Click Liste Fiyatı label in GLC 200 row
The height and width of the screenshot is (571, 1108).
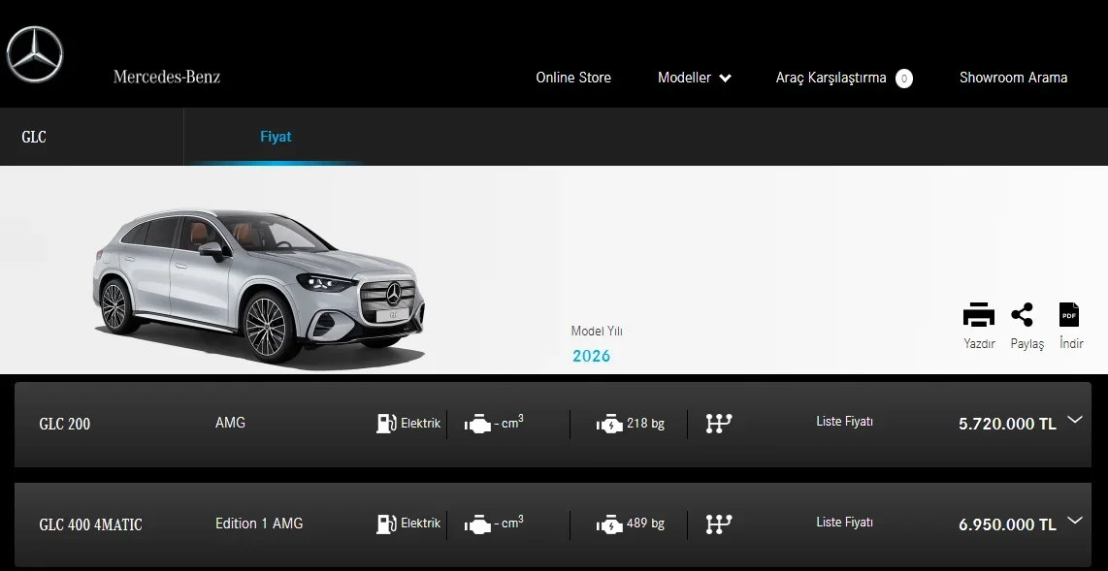(844, 422)
